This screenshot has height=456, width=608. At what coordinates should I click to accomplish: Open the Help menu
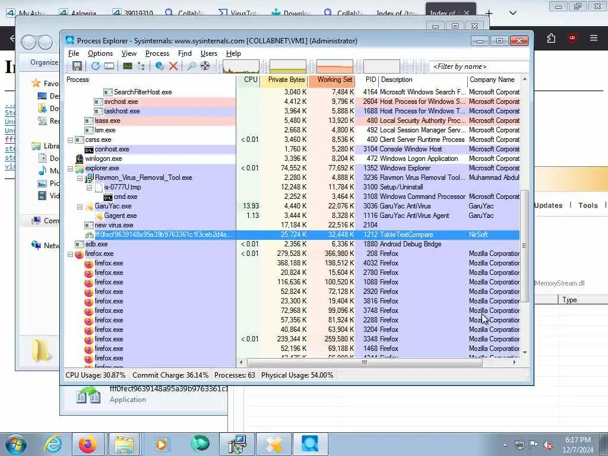coord(233,53)
